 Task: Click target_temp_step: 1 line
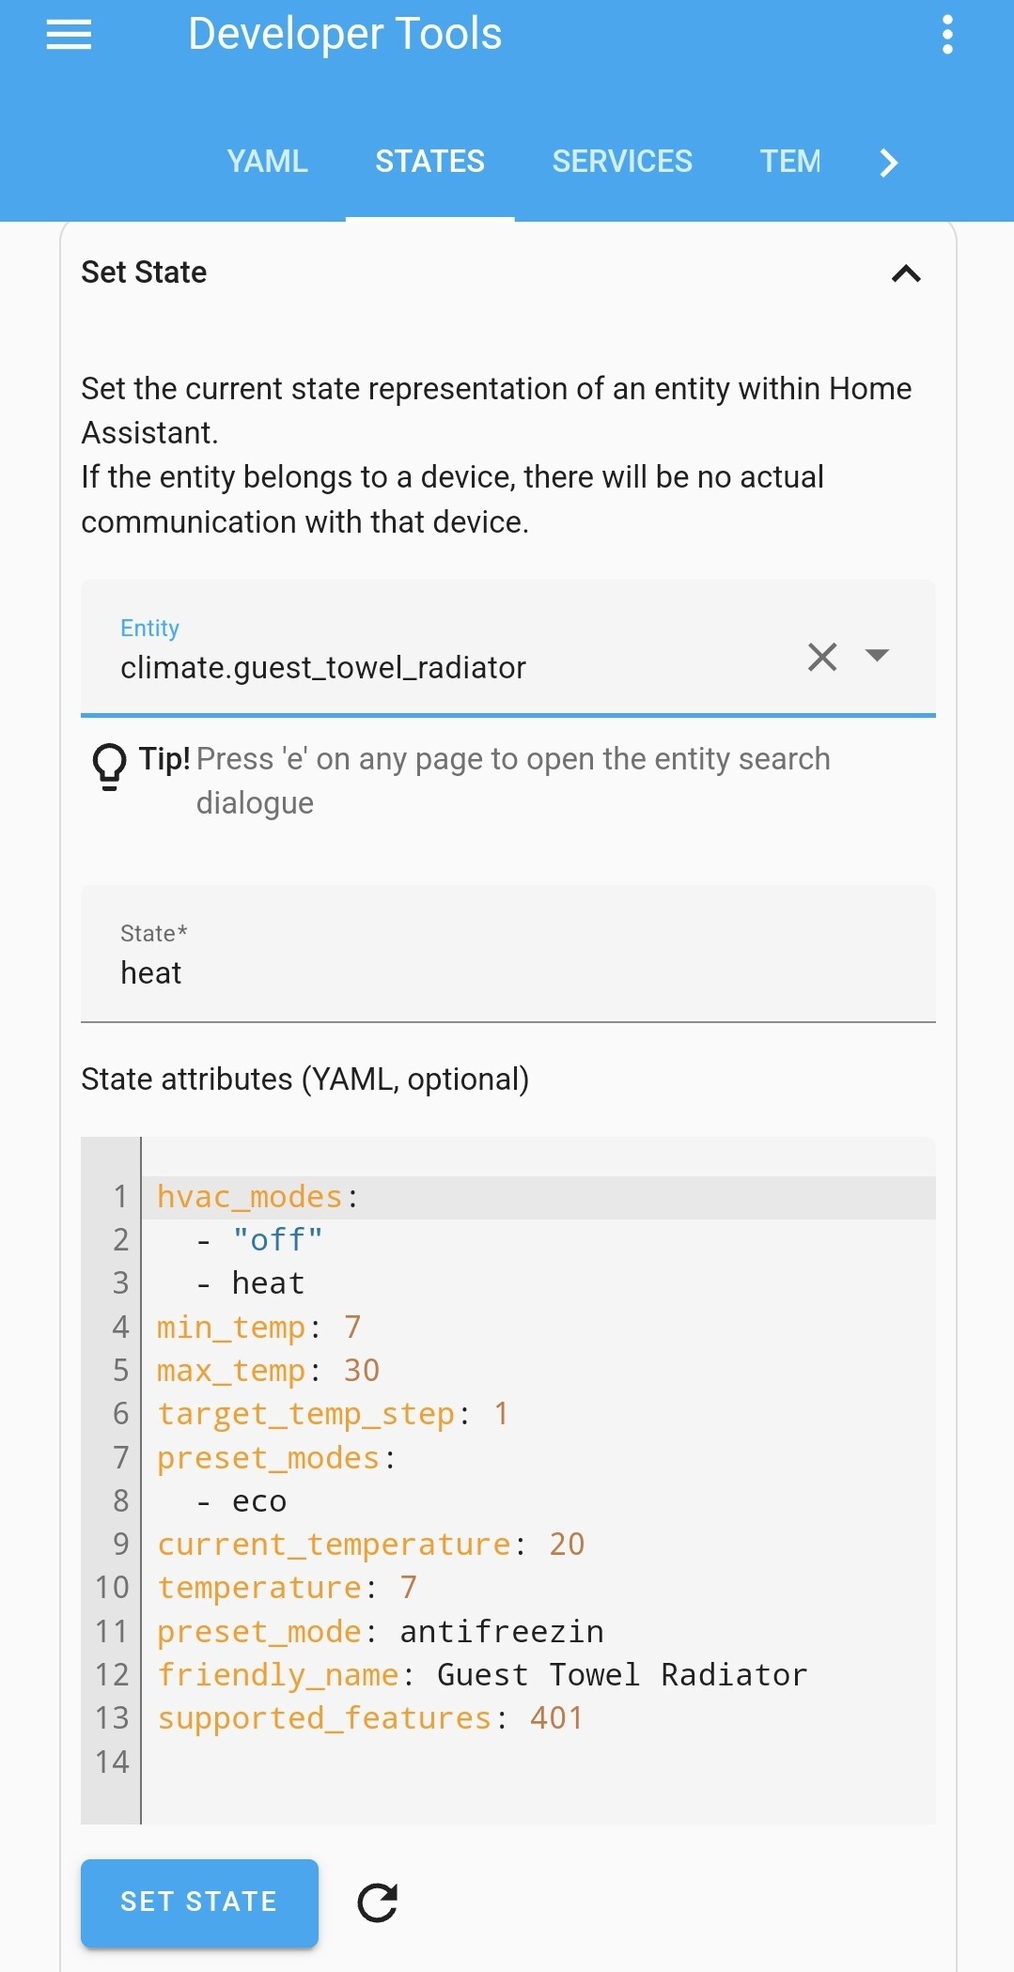click(x=333, y=1414)
